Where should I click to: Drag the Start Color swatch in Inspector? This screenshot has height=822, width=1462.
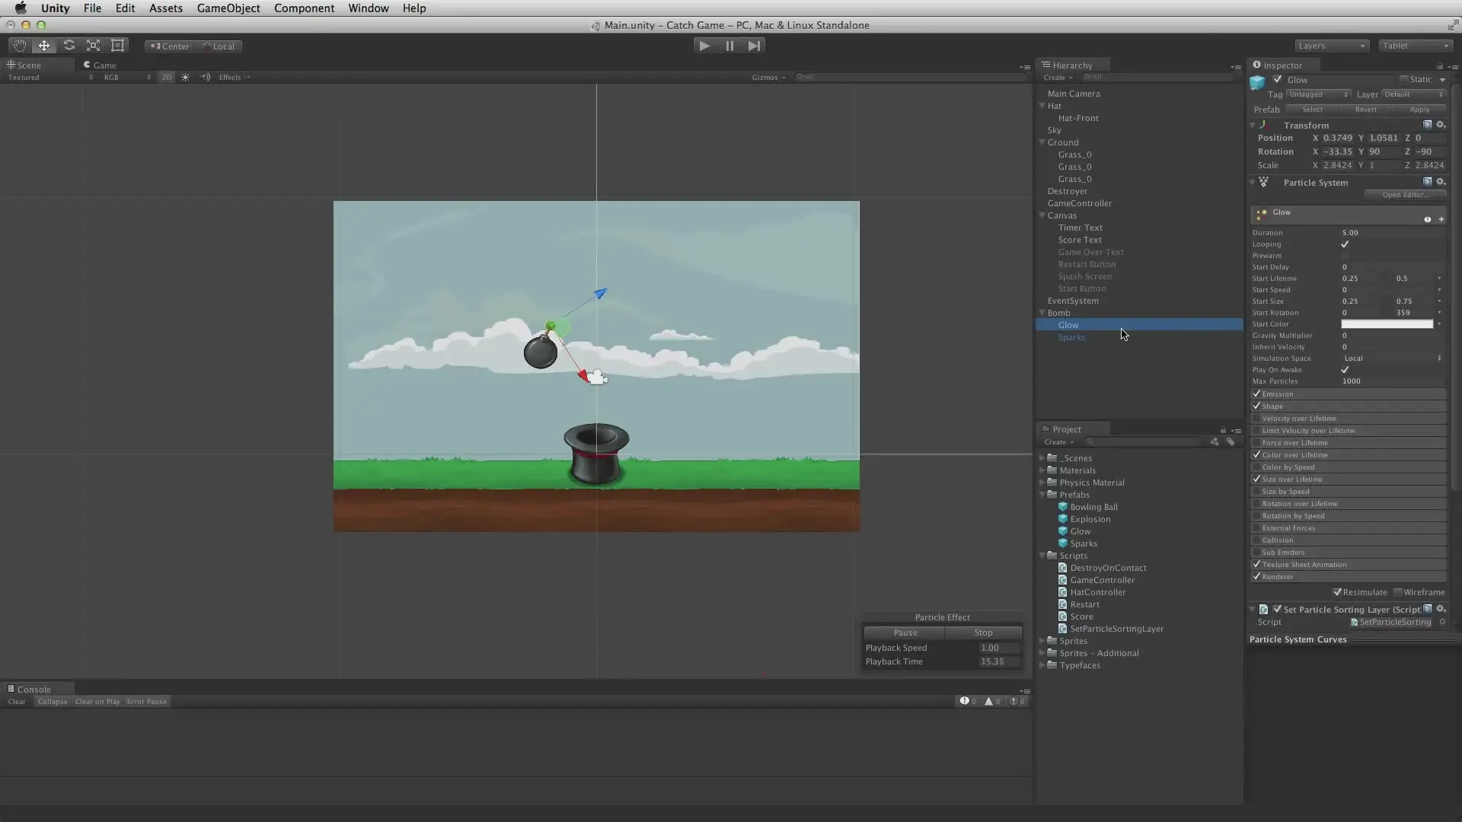(x=1389, y=323)
